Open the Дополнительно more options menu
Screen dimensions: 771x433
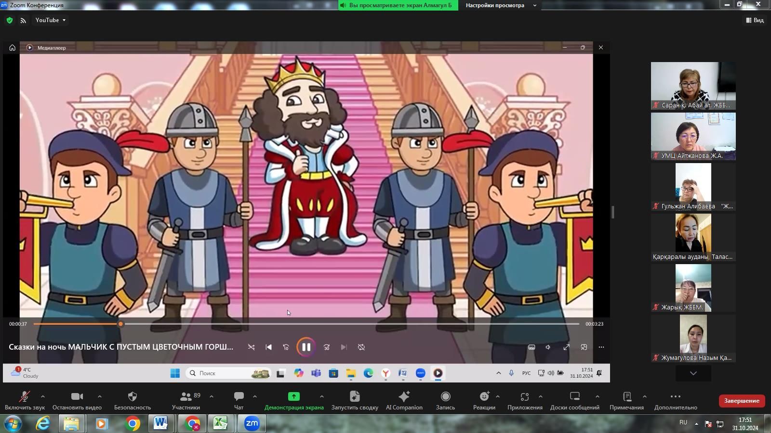click(675, 396)
